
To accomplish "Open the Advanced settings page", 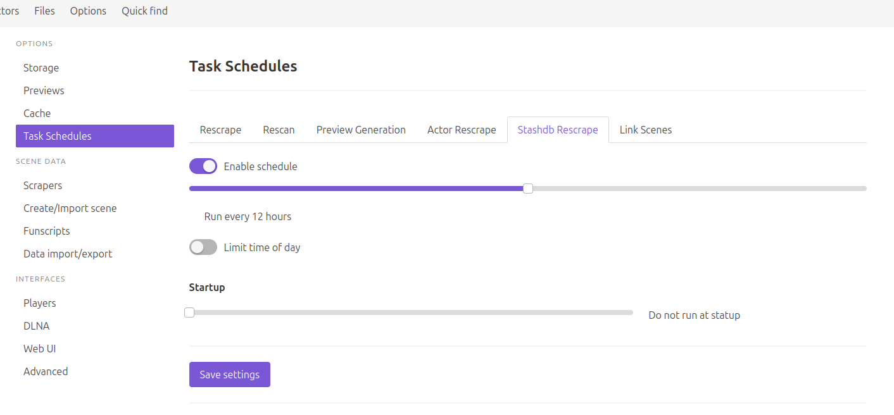I will click(95, 371).
